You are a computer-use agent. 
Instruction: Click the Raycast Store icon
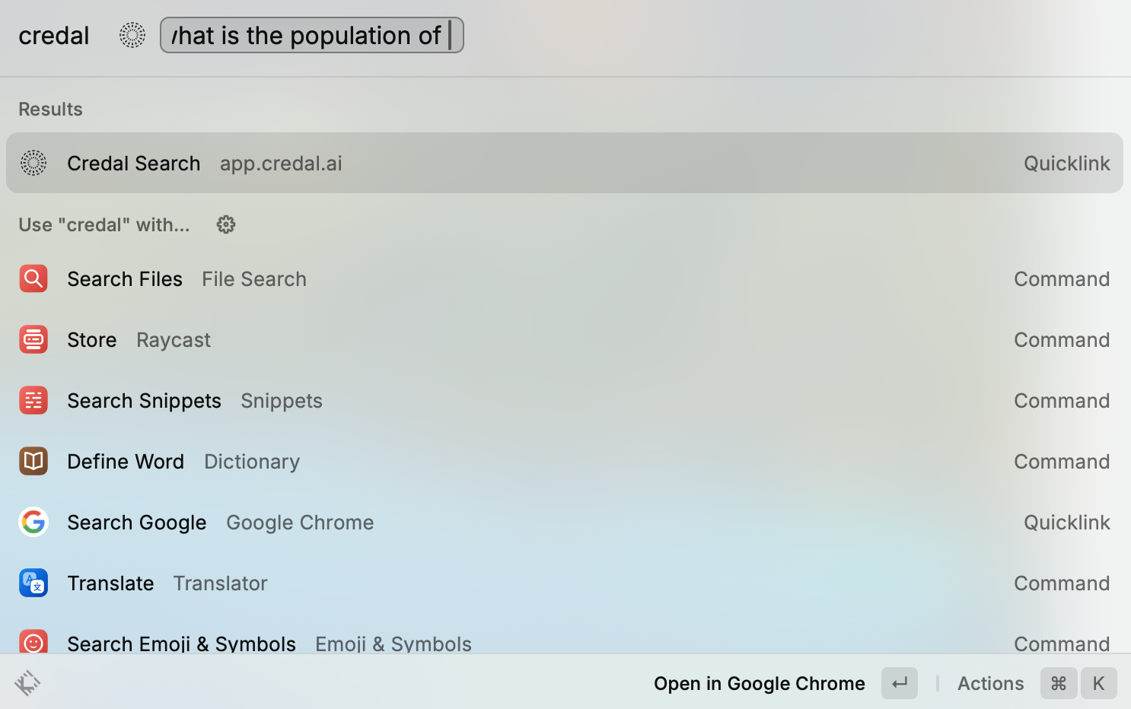(33, 340)
